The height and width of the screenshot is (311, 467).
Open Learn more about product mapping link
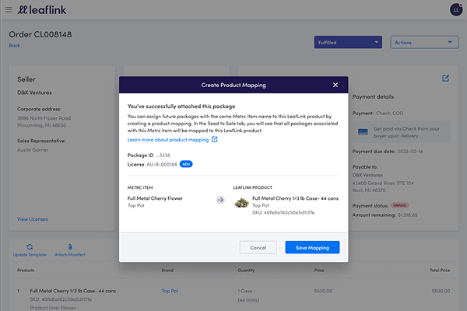[168, 140]
